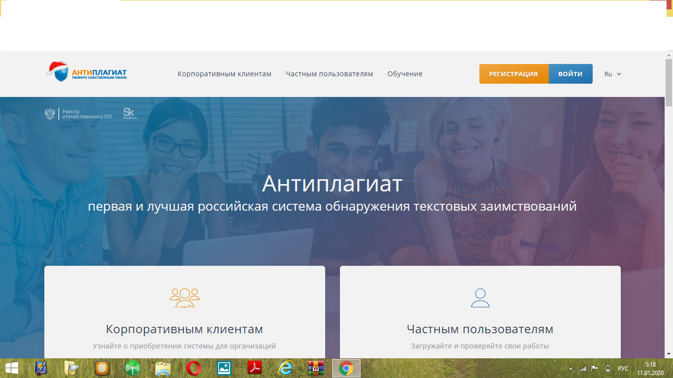Click the network signal tray icon
673x378 pixels.
point(583,368)
